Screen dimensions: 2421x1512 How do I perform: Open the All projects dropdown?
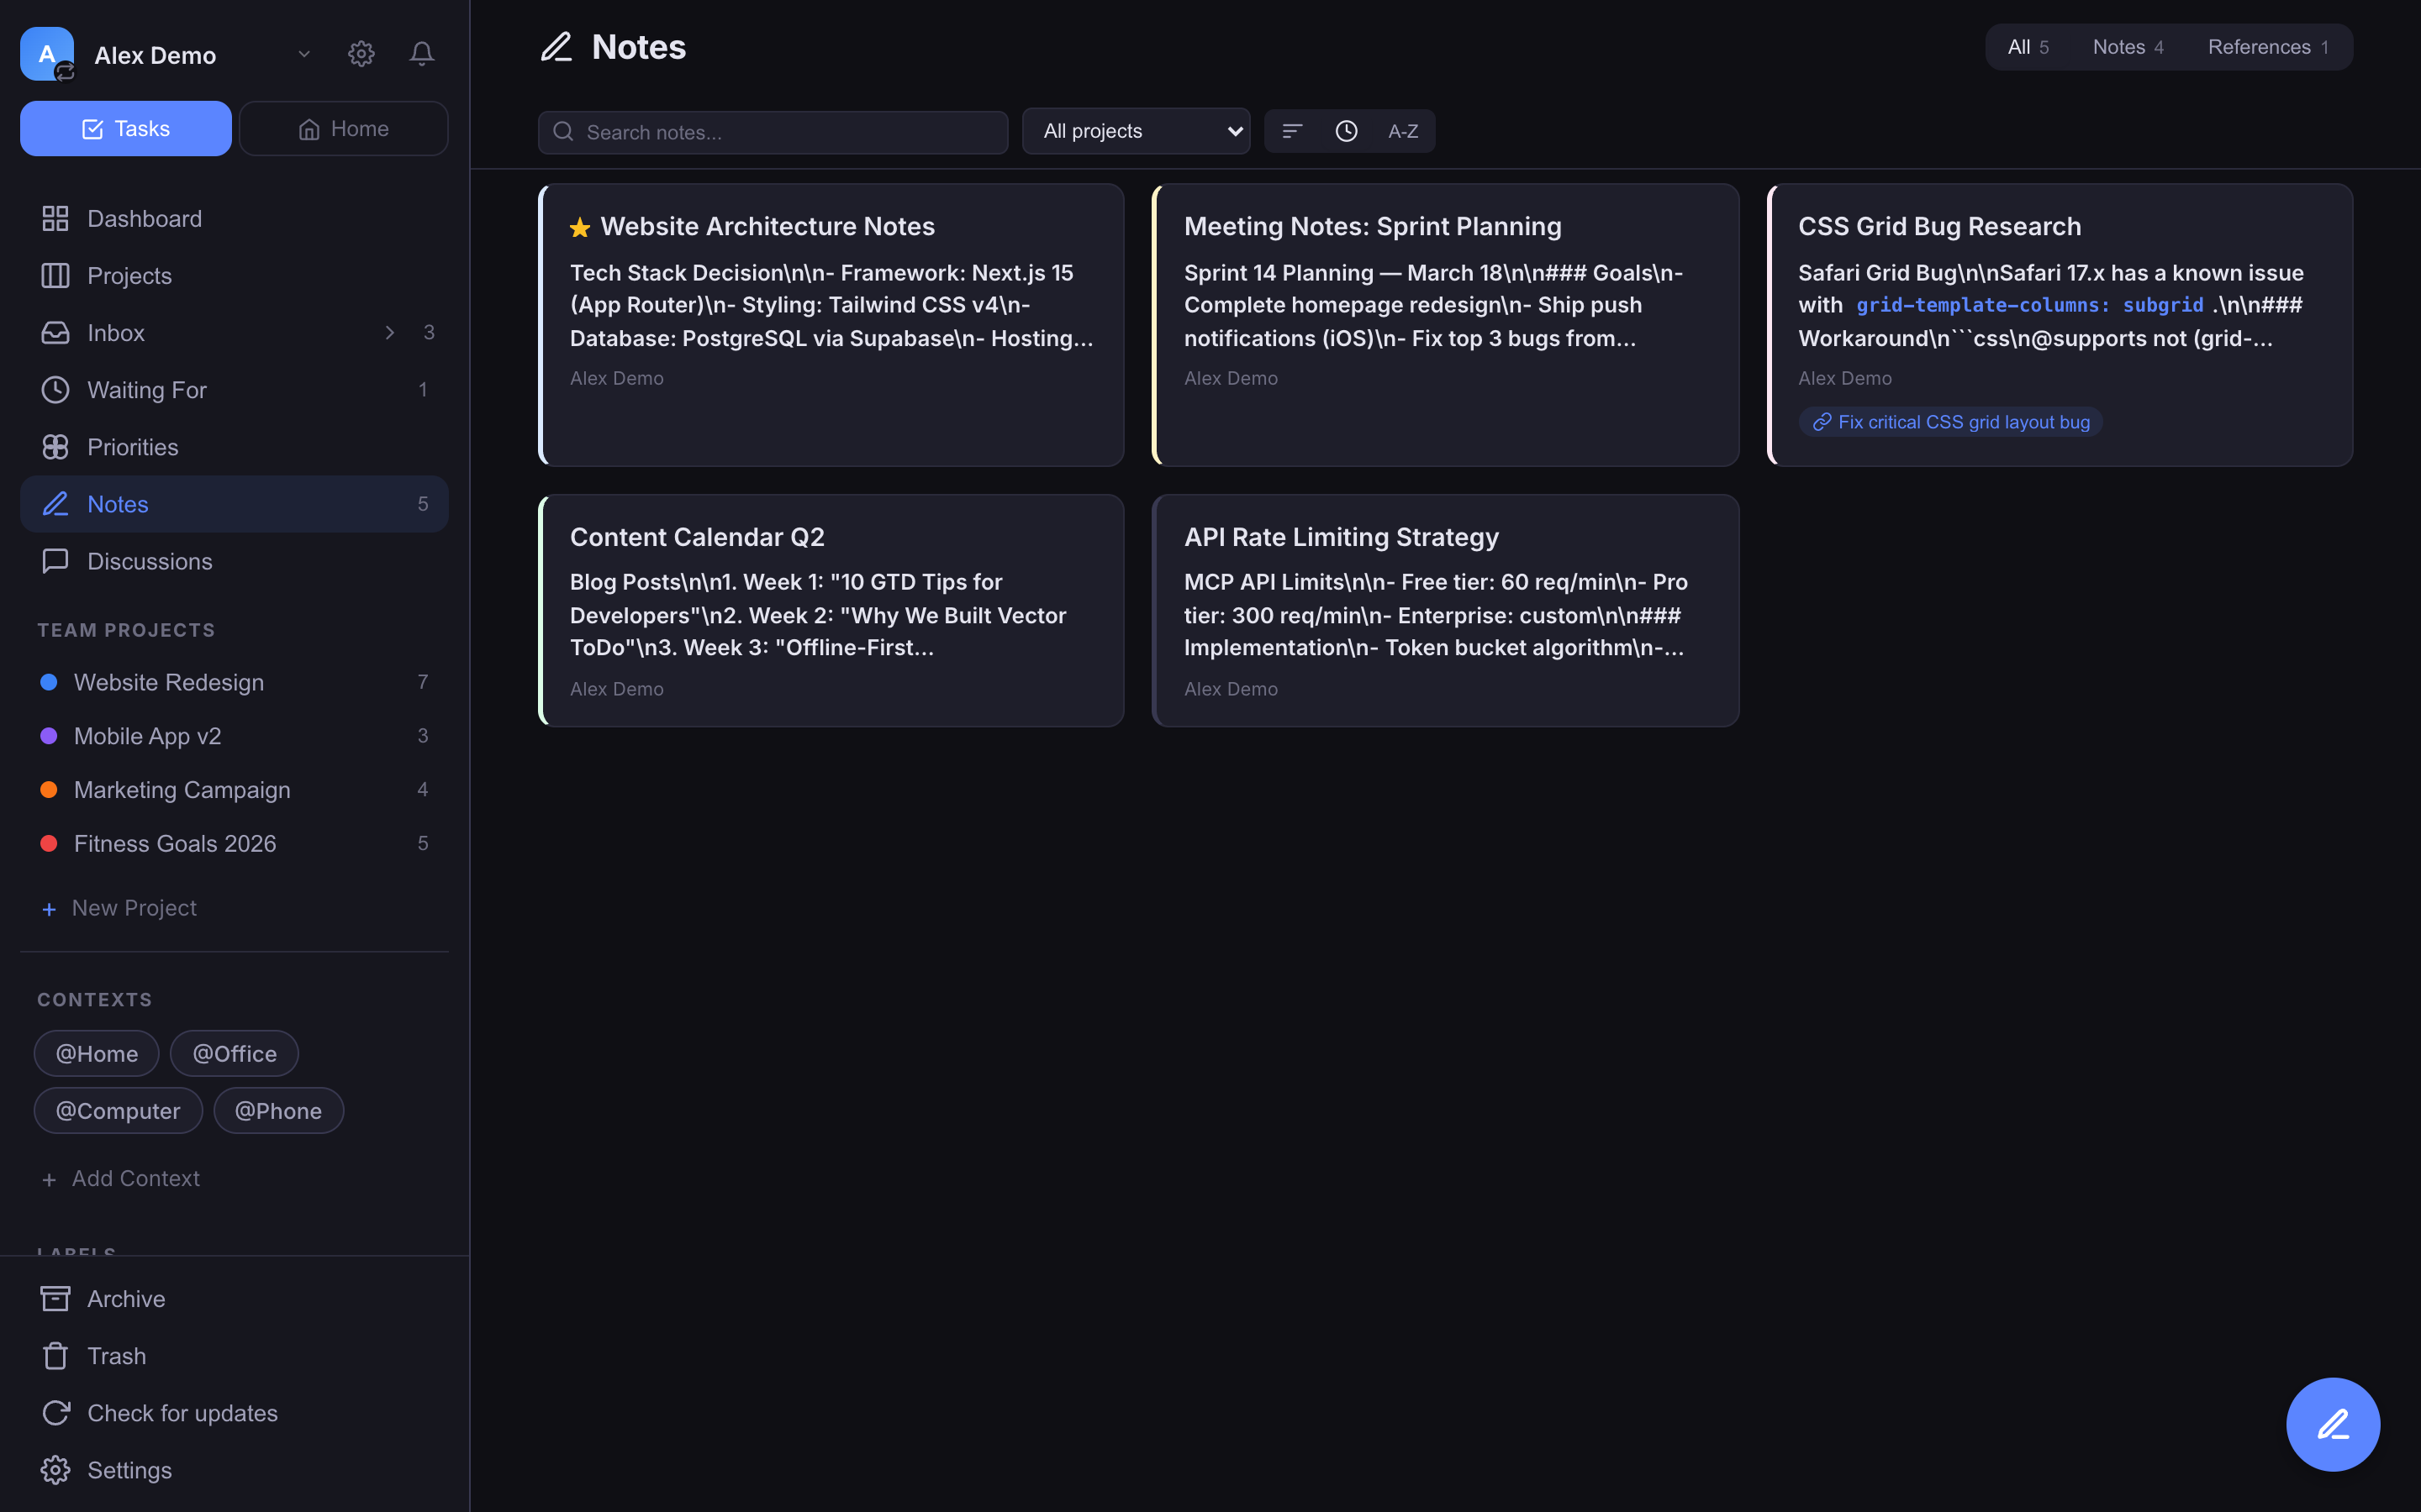click(x=1137, y=131)
